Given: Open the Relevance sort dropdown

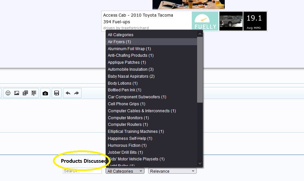Looking at the screenshot, I should (172, 171).
